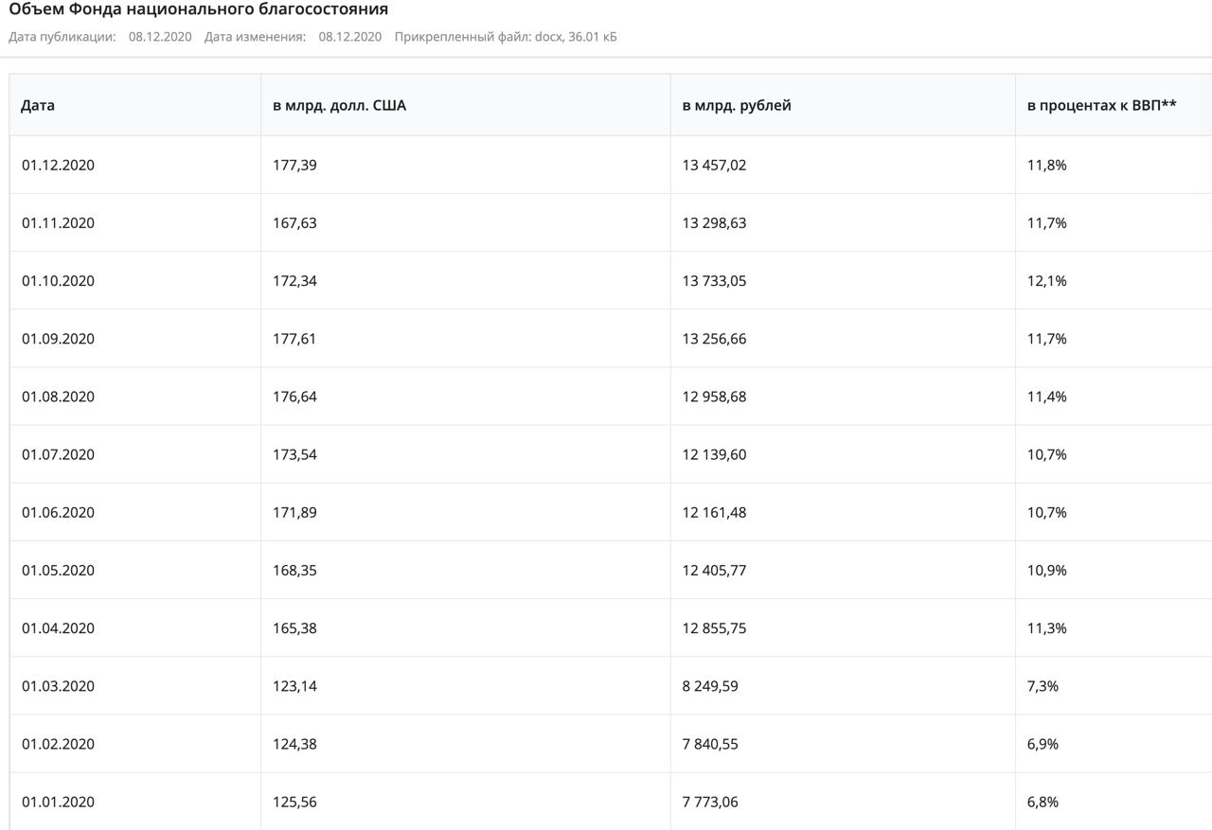Image resolution: width=1212 pixels, height=830 pixels.
Task: Select the value 171,89
Action: click(294, 512)
